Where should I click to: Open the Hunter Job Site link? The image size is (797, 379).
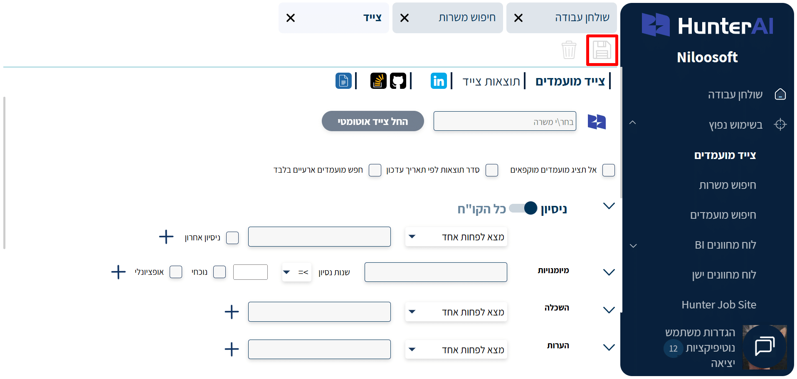[x=718, y=305]
